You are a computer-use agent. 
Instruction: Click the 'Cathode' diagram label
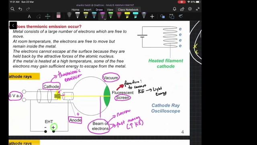pos(51,87)
